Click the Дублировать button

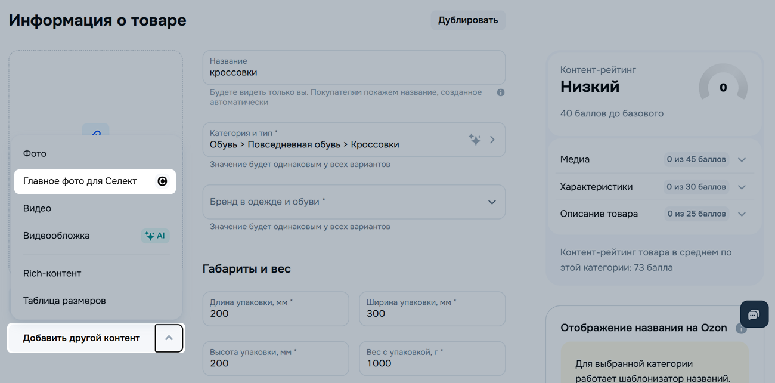pos(467,20)
